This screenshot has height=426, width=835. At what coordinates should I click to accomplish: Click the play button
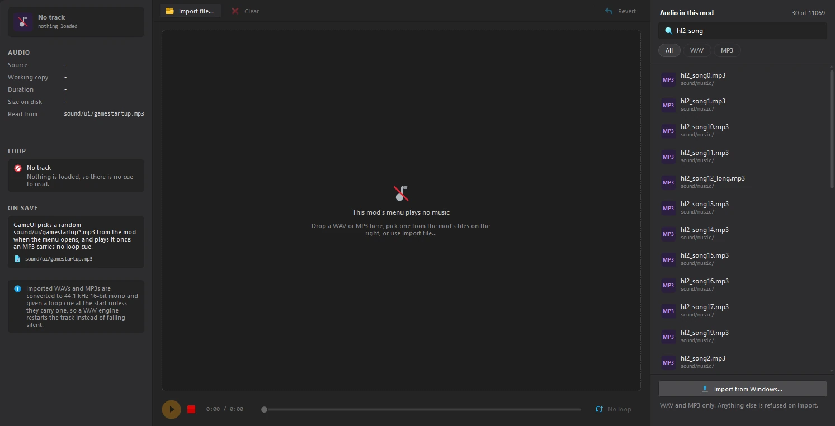tap(171, 409)
